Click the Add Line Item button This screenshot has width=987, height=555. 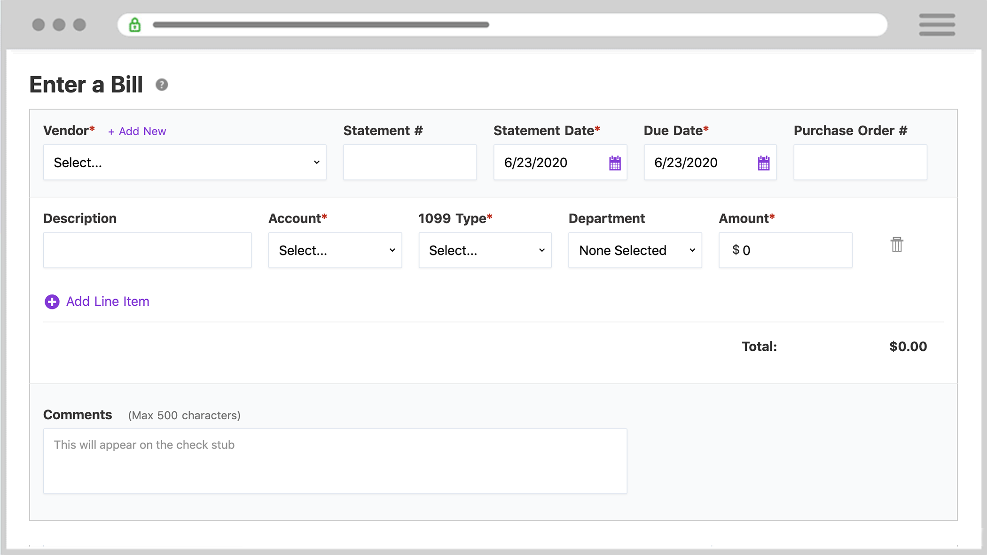click(97, 301)
